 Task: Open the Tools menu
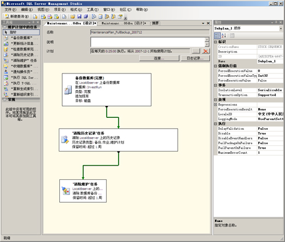click(92, 10)
